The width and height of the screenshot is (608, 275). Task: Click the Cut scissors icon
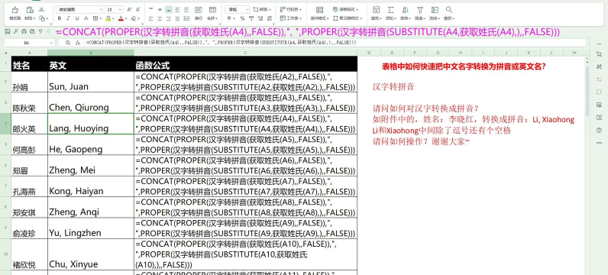click(x=42, y=9)
